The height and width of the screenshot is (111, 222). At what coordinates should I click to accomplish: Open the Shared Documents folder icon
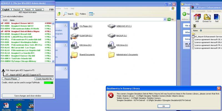coord(74,55)
